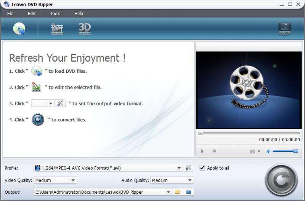Open the Audio Quality dropdown

coord(189,180)
